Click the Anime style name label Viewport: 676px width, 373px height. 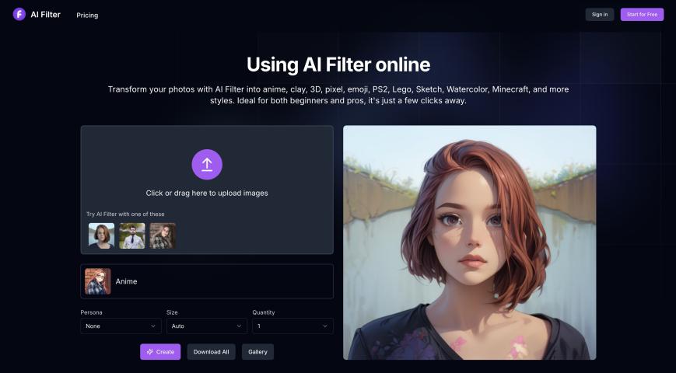tap(126, 281)
